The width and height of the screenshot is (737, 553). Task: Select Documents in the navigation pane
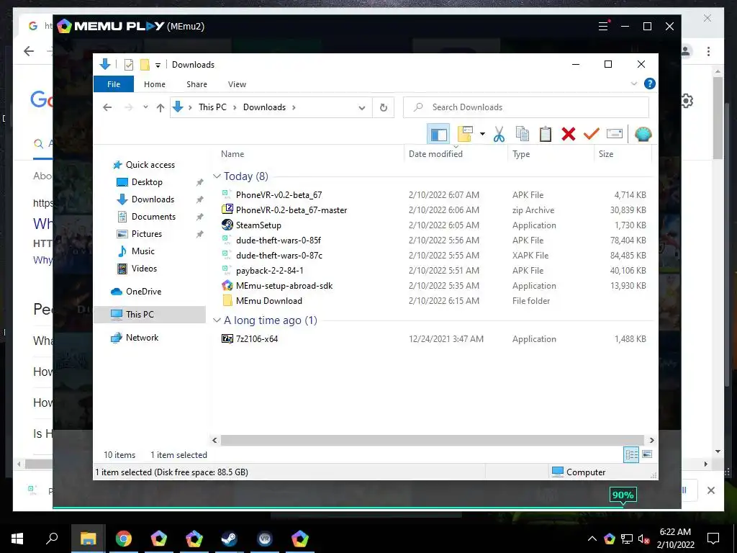pyautogui.click(x=153, y=216)
